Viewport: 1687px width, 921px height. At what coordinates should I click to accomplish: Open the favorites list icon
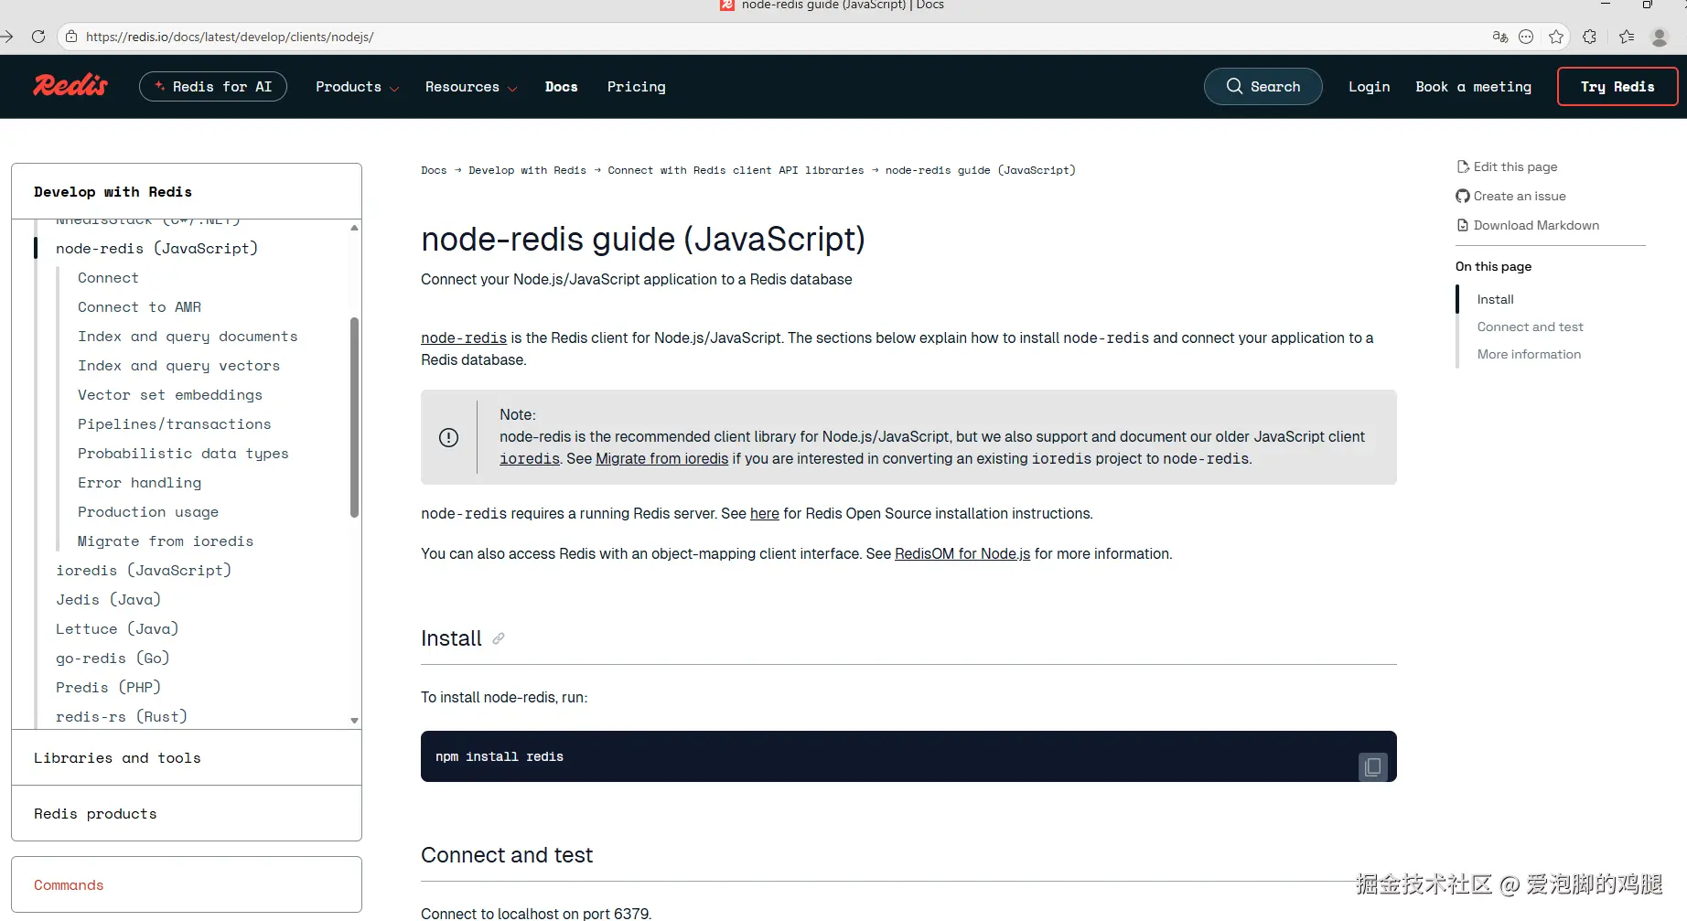1626,37
